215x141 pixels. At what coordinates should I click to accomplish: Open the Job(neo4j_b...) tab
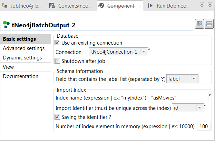pyautogui.click(x=22, y=6)
